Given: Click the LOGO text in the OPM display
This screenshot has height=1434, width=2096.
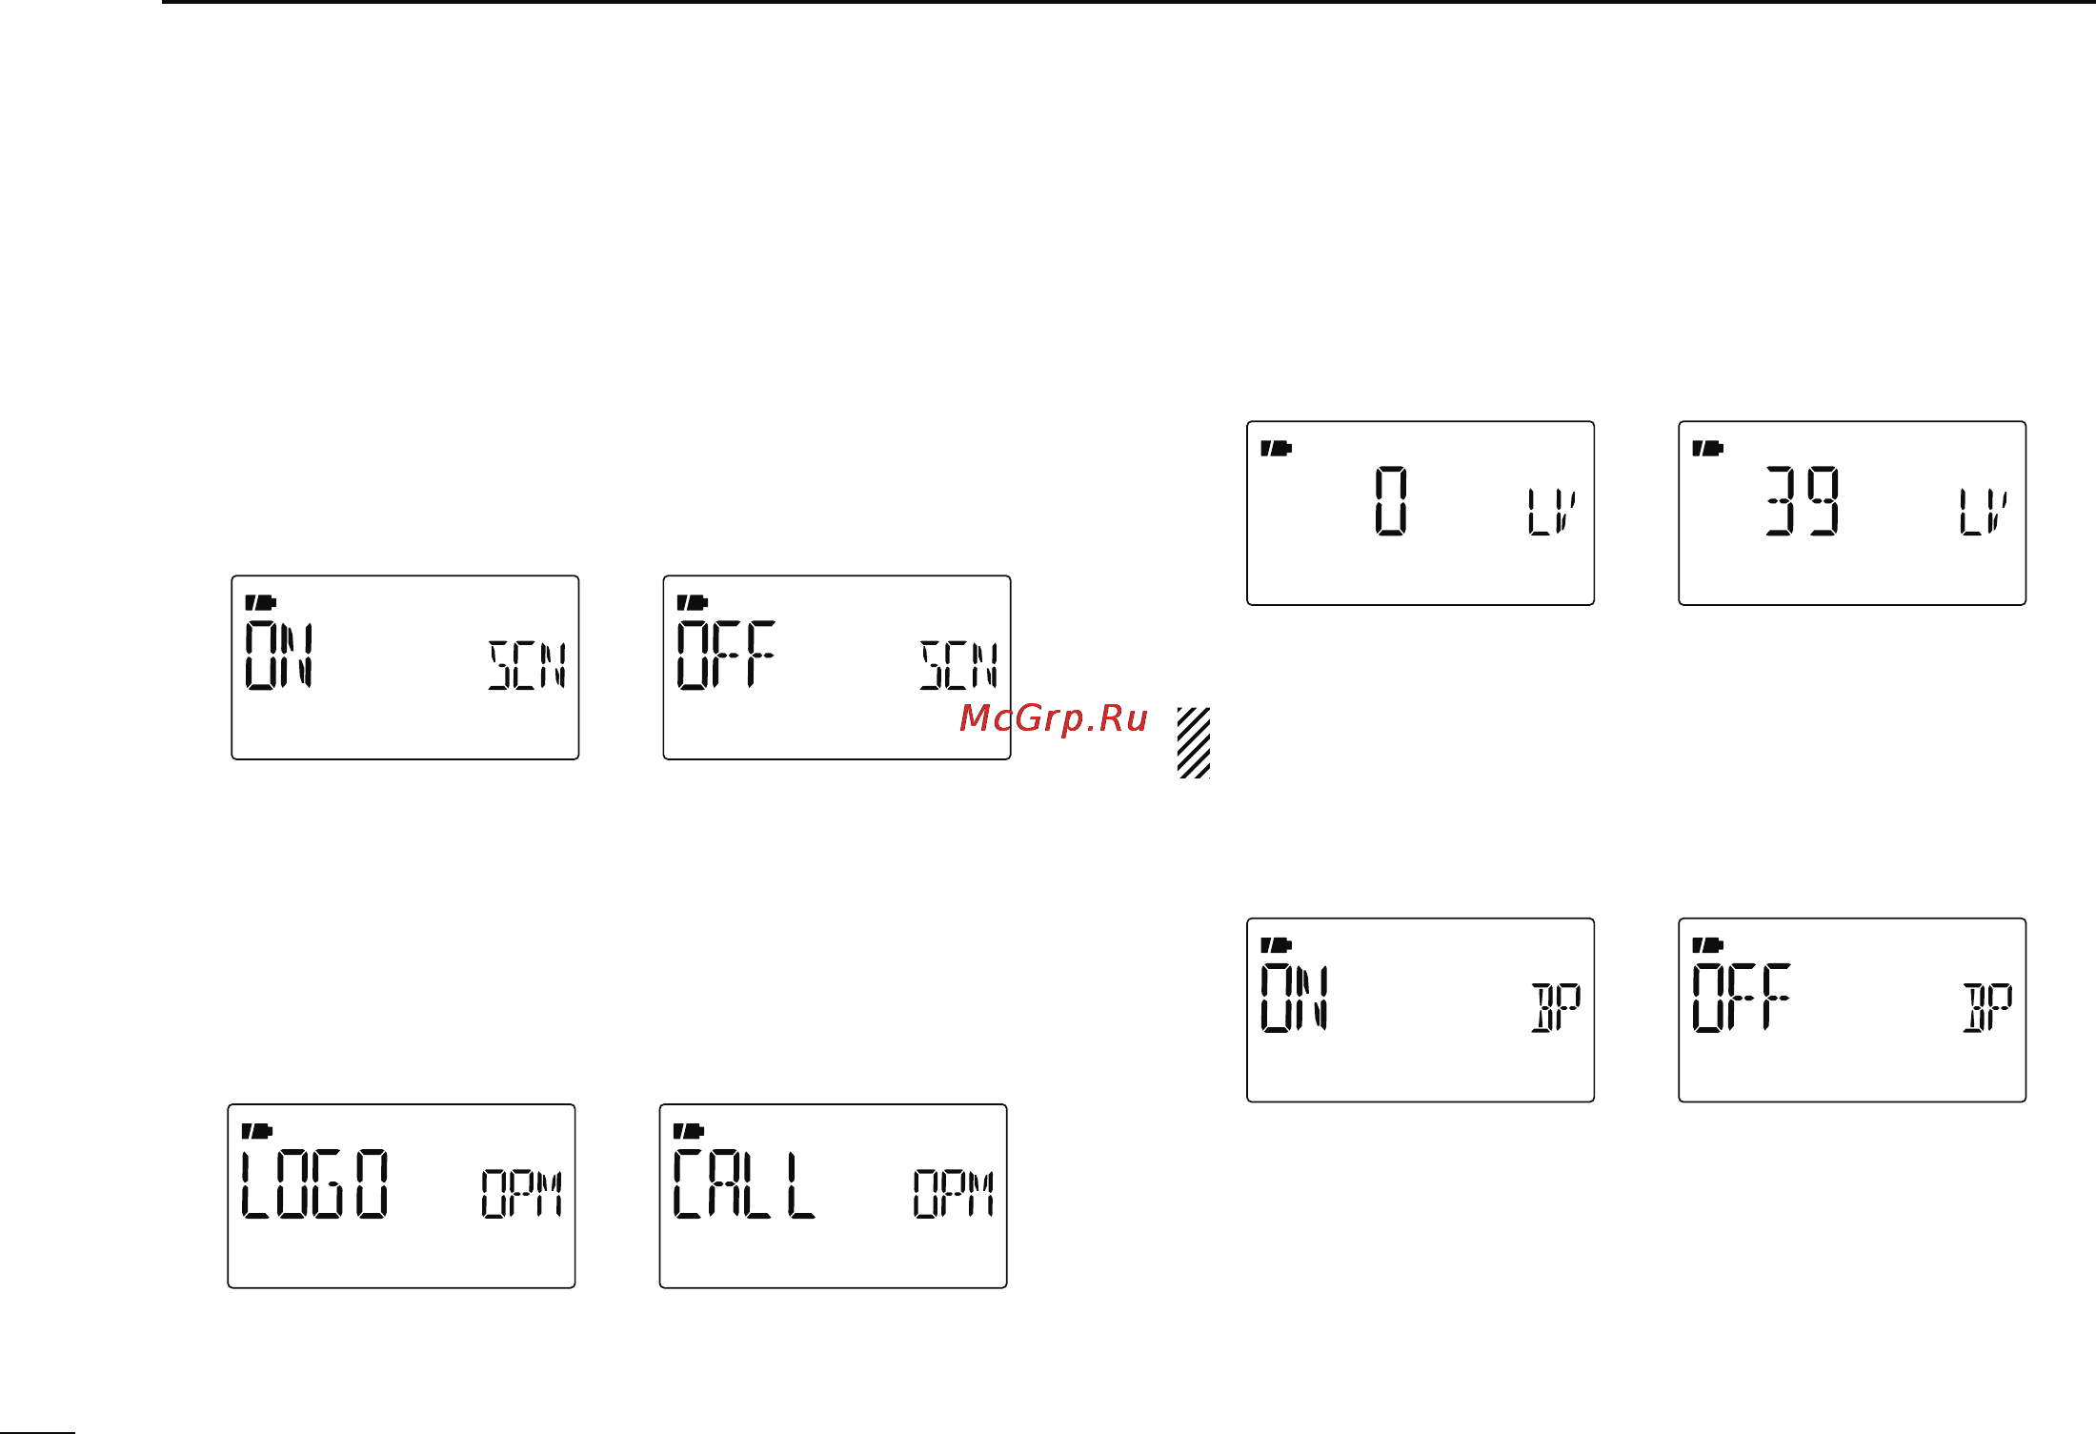Looking at the screenshot, I should [x=315, y=1183].
